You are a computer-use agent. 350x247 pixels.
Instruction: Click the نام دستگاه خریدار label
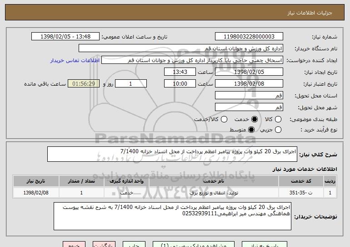point(316,48)
